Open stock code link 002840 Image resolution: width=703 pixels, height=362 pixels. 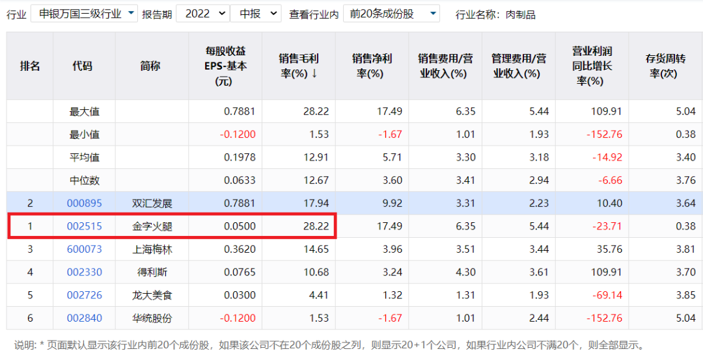tap(84, 318)
